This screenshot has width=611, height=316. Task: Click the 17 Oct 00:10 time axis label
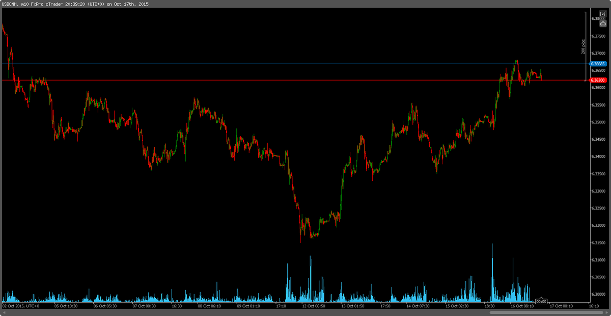[561, 306]
